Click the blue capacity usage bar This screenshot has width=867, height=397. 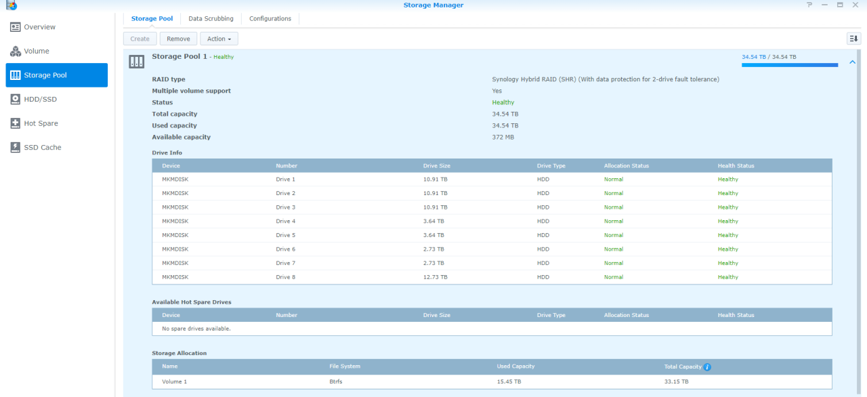click(x=789, y=64)
